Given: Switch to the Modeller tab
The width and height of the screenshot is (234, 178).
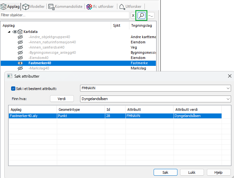Looking at the screenshot, I should (34, 7).
